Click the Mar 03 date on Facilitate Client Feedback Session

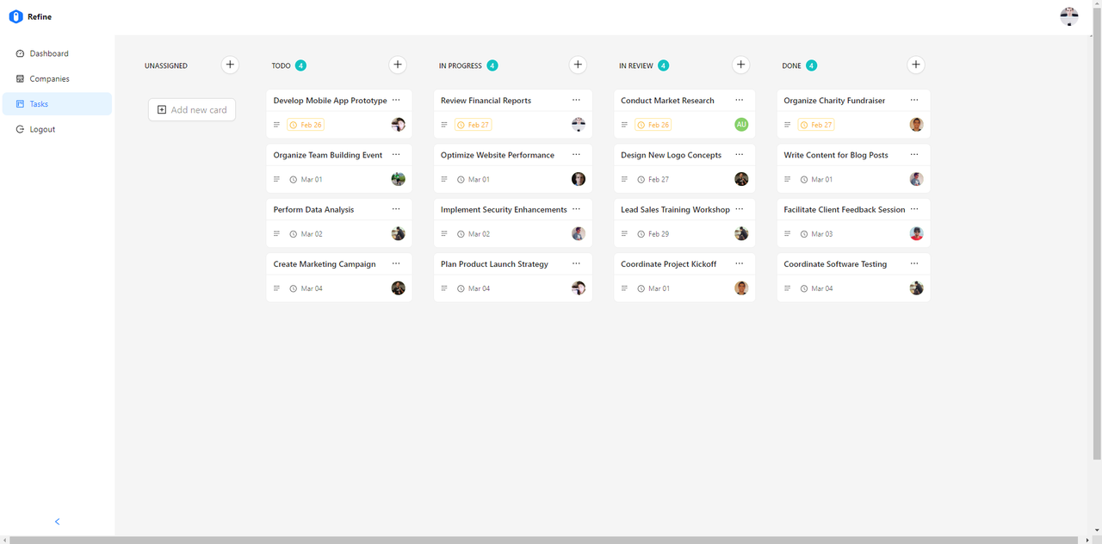tap(817, 234)
